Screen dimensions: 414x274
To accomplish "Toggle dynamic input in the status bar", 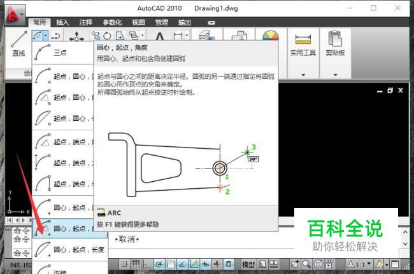I will coord(206,264).
